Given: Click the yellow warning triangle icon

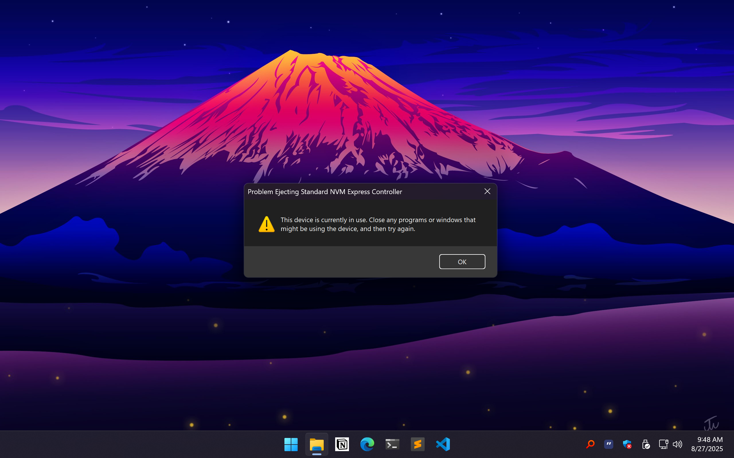Looking at the screenshot, I should [266, 224].
